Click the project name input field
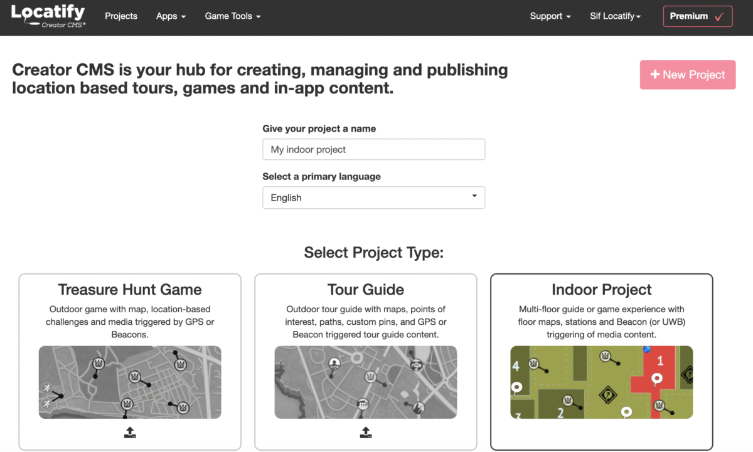Viewport: 753px width, 452px height. click(x=373, y=149)
